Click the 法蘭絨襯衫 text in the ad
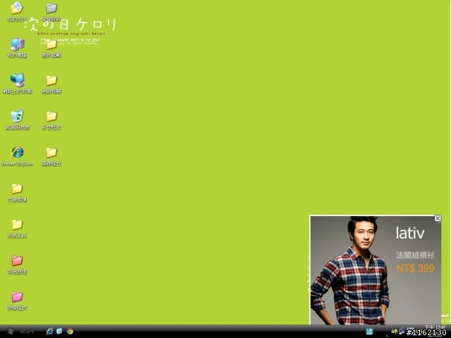451x338 pixels. coord(415,255)
